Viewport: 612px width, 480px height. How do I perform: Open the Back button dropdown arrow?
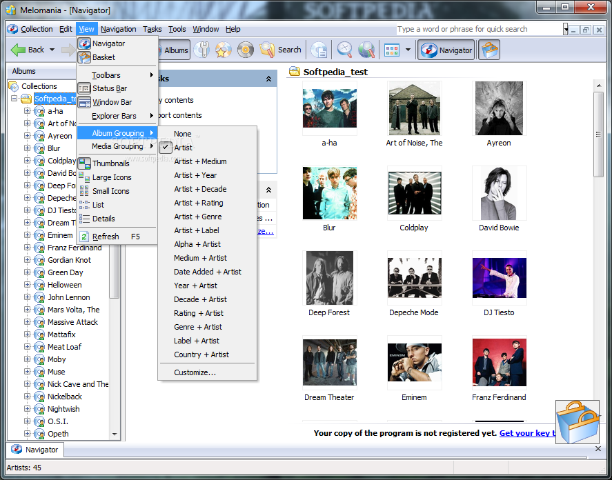click(52, 50)
